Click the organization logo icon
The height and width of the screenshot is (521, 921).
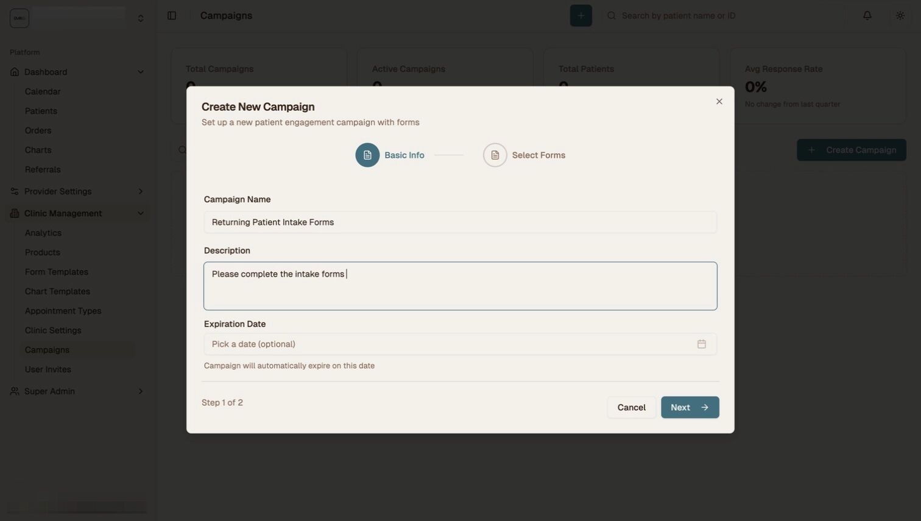(x=19, y=18)
